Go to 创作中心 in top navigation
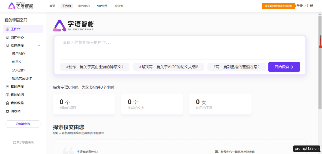This screenshot has width=322, height=154. pyautogui.click(x=84, y=6)
